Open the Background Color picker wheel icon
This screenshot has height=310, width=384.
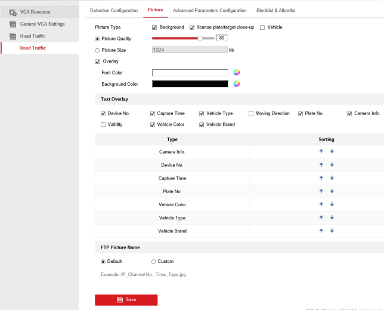click(x=236, y=84)
